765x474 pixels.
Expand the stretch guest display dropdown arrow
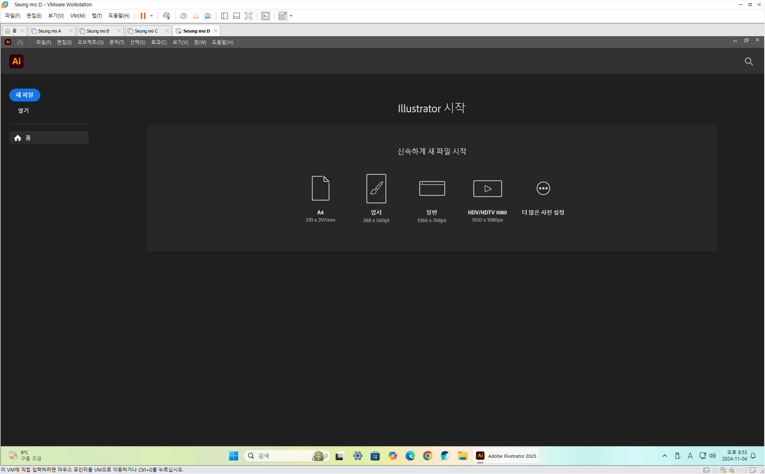291,16
